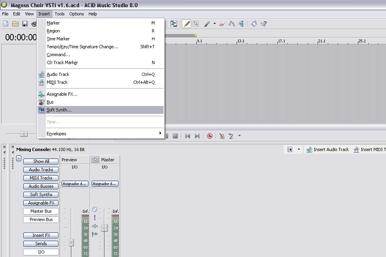Toggle Preview Bus visibility button
The image size is (386, 257).
[x=41, y=219]
